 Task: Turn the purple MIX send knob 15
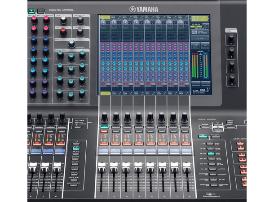click(32, 94)
